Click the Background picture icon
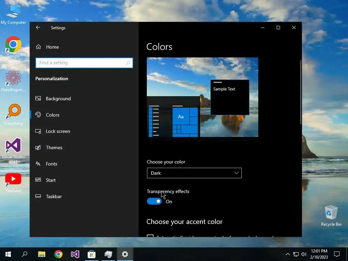 click(38, 98)
